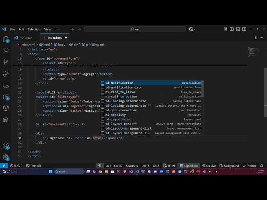Select the mi-time_to_leave suggestion
Viewport: 267px width, 200px height.
click(151, 92)
